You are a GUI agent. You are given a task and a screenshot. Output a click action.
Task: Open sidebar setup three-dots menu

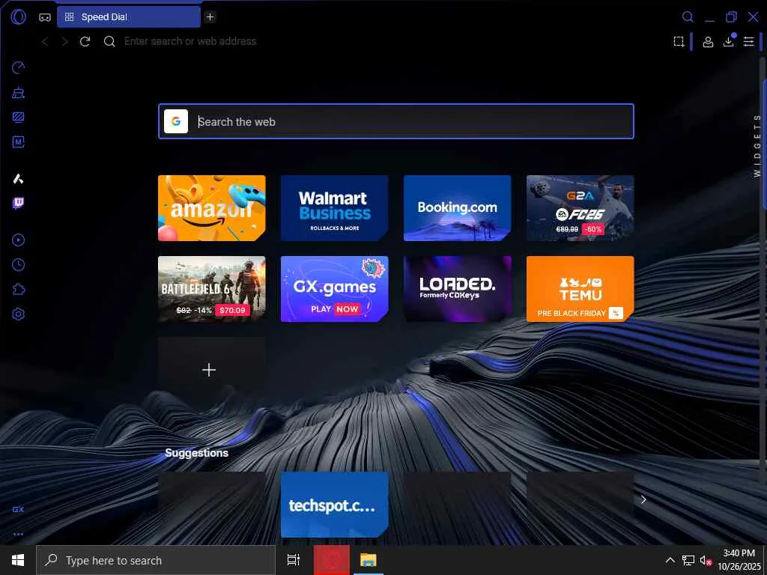18,535
